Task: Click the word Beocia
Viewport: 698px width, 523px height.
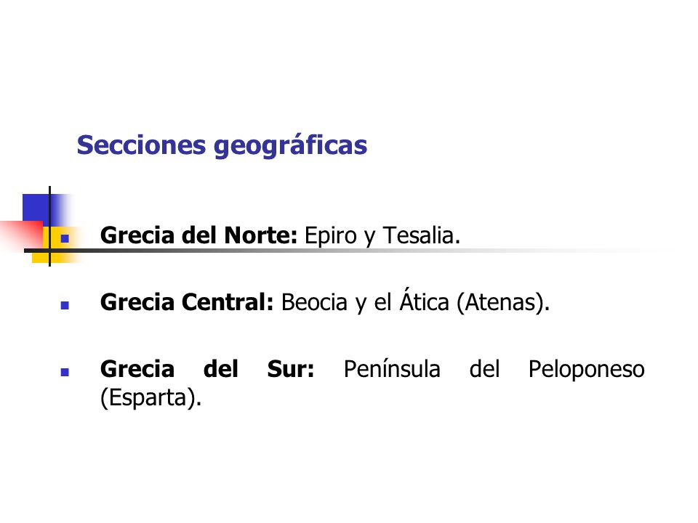Action: coord(314,302)
